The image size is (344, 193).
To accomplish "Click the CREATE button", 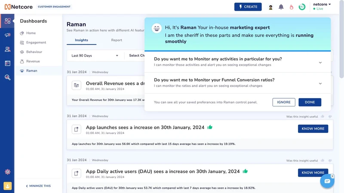I will click(248, 7).
